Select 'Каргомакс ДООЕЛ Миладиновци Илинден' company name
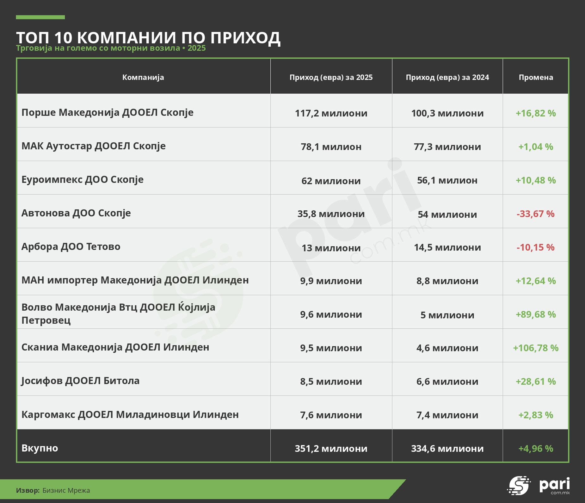 (x=130, y=414)
